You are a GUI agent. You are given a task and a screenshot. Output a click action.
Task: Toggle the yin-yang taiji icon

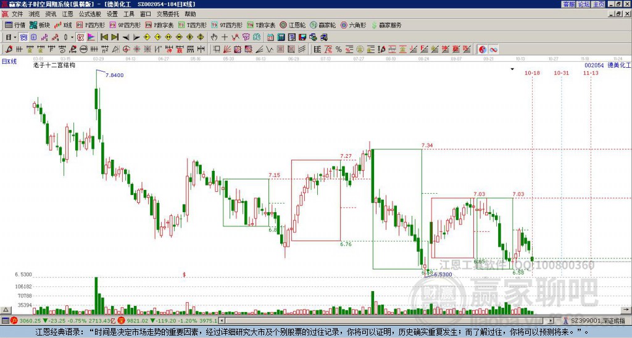(x=483, y=49)
